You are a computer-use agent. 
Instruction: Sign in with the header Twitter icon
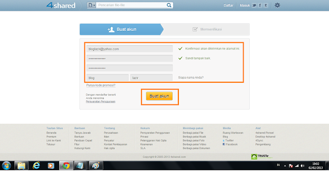(254, 6)
